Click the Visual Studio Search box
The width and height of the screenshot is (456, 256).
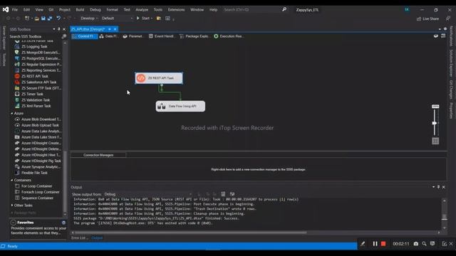coord(255,9)
